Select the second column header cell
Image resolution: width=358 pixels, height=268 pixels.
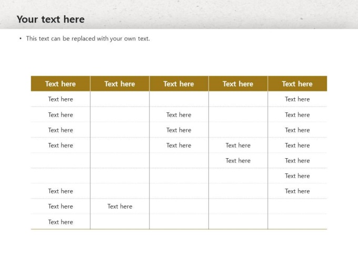pos(120,84)
